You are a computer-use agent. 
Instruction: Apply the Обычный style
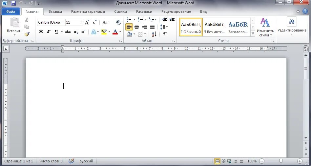pos(191,27)
